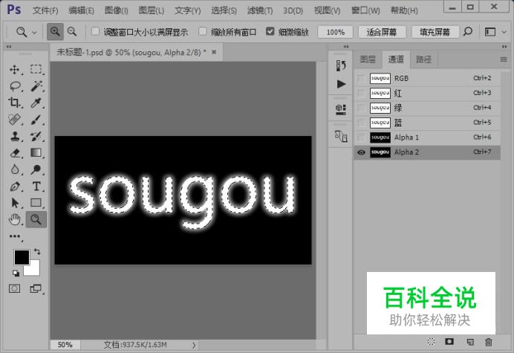
Task: Select the Rectangle shape tool
Action: point(36,203)
